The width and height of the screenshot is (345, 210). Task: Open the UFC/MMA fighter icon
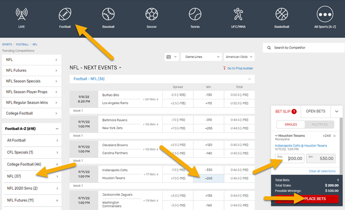(x=238, y=14)
